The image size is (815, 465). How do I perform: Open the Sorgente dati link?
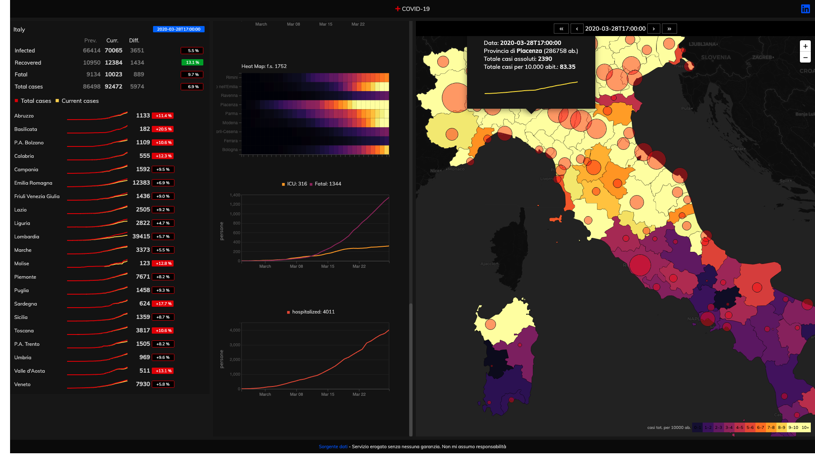tap(333, 447)
